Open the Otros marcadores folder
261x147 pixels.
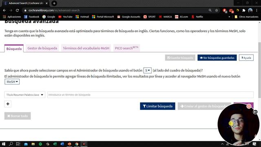(246, 17)
